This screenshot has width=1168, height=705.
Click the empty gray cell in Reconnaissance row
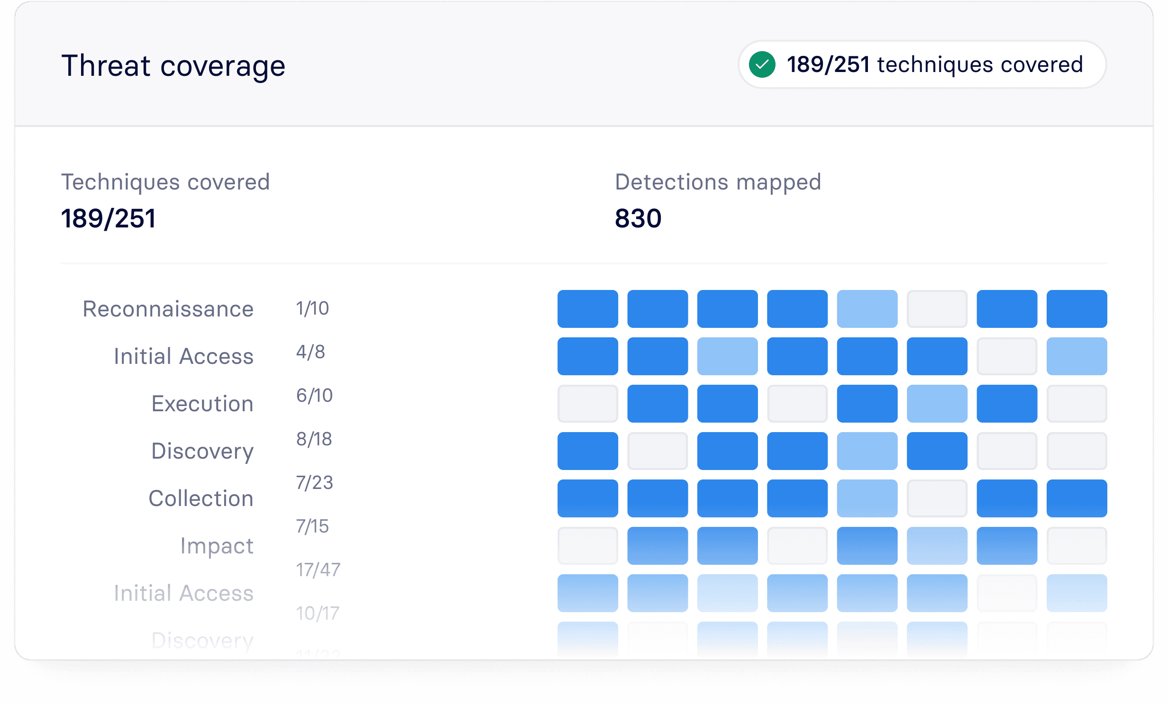(x=937, y=309)
